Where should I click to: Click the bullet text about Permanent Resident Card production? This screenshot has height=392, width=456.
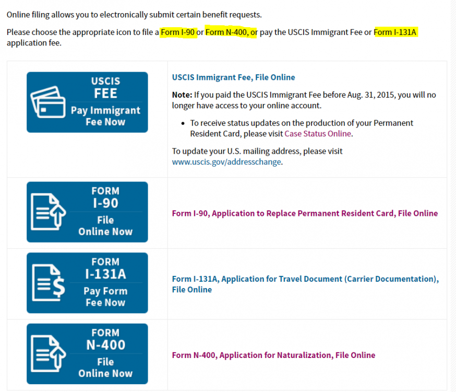point(302,129)
